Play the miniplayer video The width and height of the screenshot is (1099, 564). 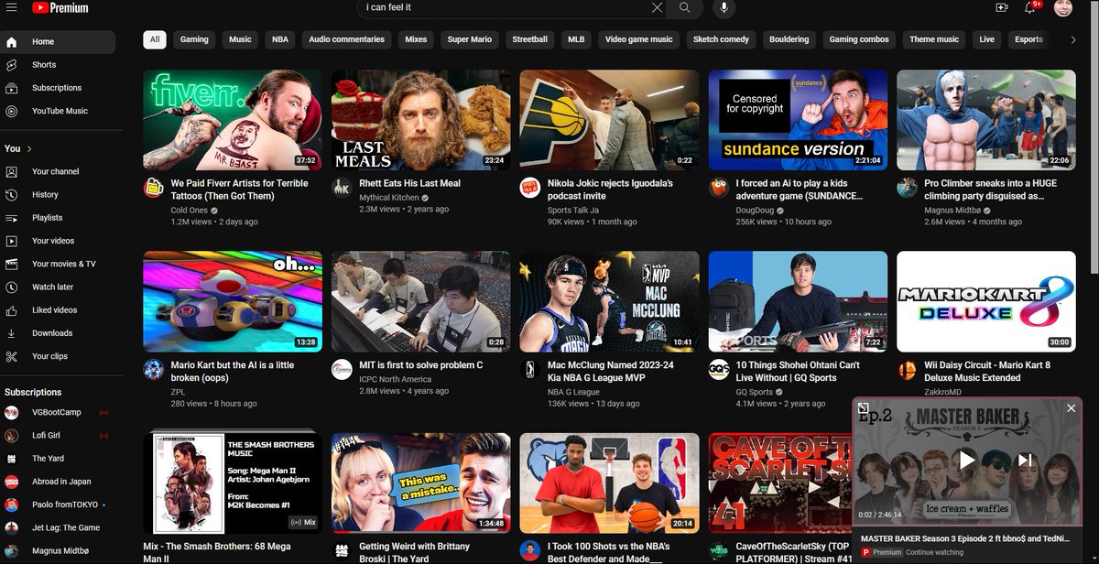pos(967,460)
